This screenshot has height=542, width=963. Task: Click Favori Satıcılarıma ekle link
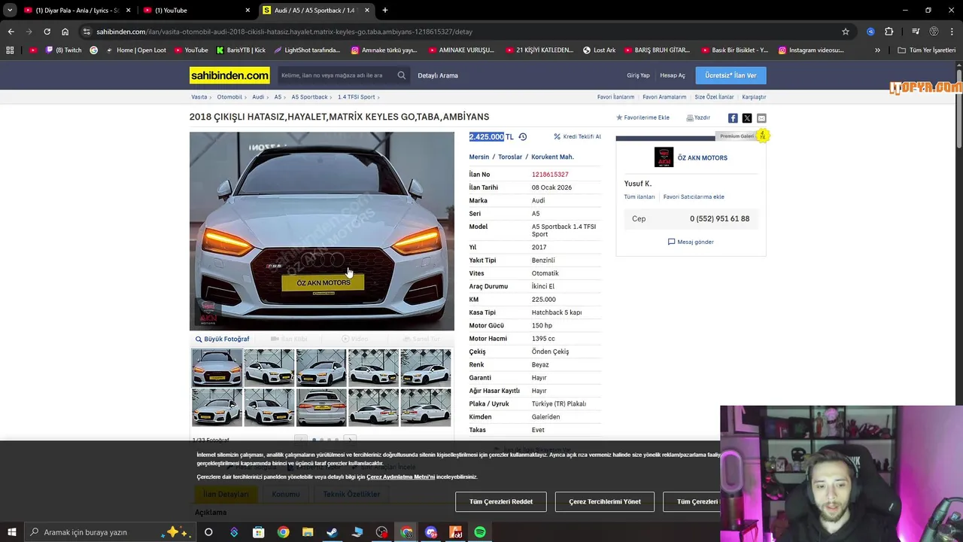pyautogui.click(x=694, y=196)
